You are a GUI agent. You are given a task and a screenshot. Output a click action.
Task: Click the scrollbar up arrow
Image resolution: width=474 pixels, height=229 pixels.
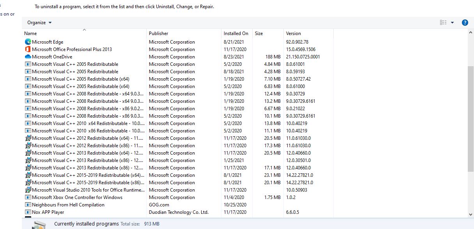tap(470, 32)
